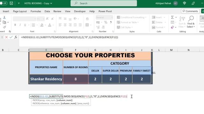Click the Percent Style icon
204x114 pixels.
pos(106,22)
